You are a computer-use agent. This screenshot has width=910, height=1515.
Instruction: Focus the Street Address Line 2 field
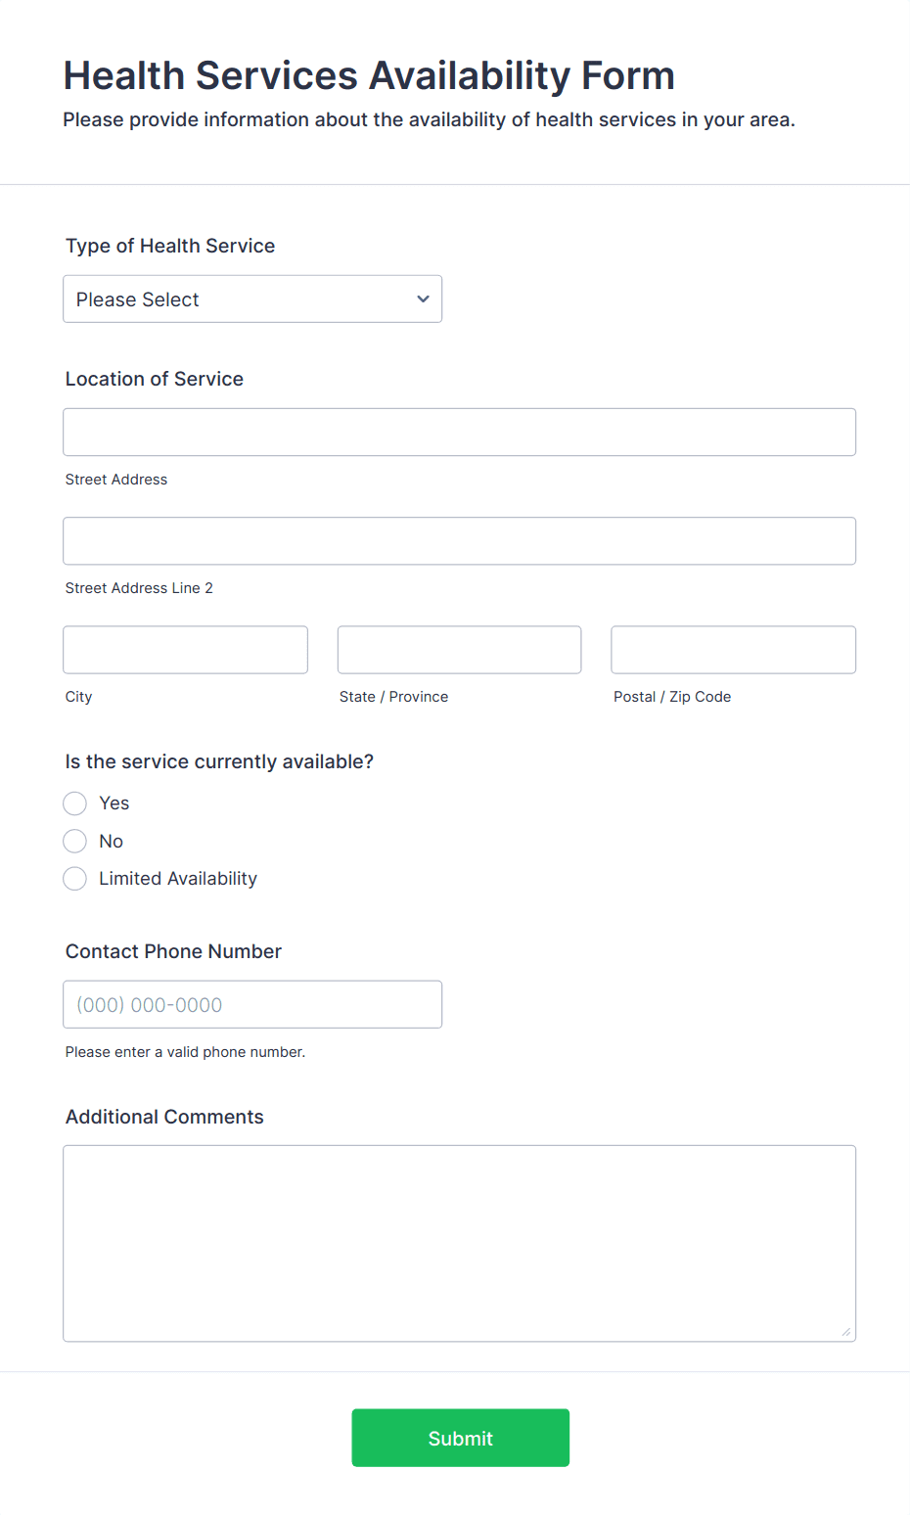point(459,540)
